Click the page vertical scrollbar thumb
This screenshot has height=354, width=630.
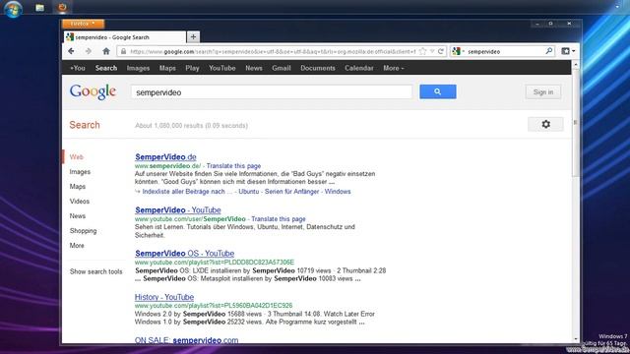pos(575,122)
